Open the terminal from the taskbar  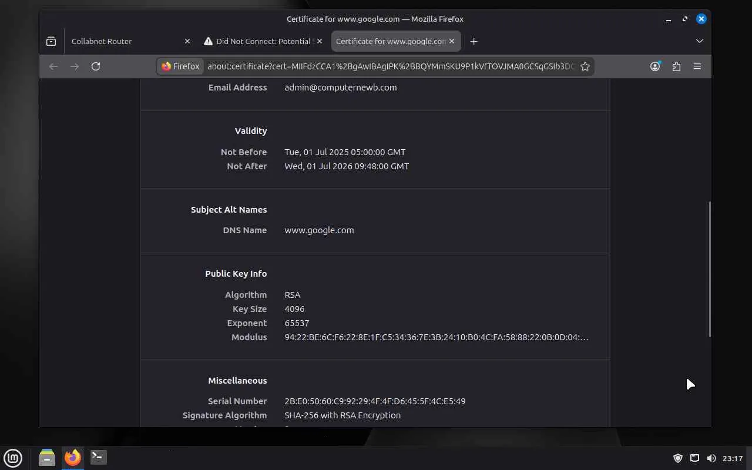click(x=98, y=457)
